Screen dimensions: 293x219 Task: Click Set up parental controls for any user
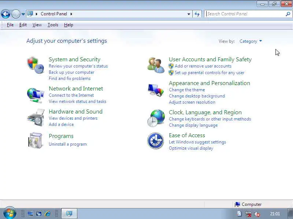(209, 73)
